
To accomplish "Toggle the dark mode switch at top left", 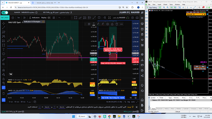I will click(x=5, y=13).
